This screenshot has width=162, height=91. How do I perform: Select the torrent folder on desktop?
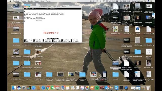(x=16, y=63)
